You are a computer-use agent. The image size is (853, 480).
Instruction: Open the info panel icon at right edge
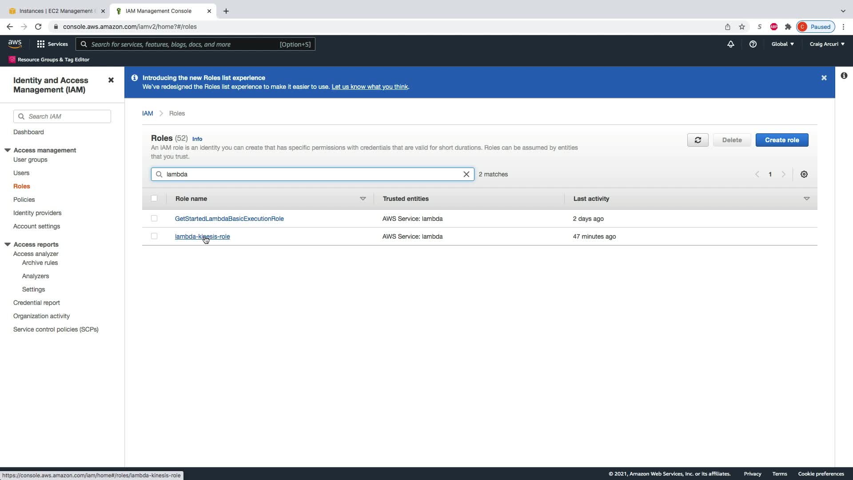click(844, 76)
